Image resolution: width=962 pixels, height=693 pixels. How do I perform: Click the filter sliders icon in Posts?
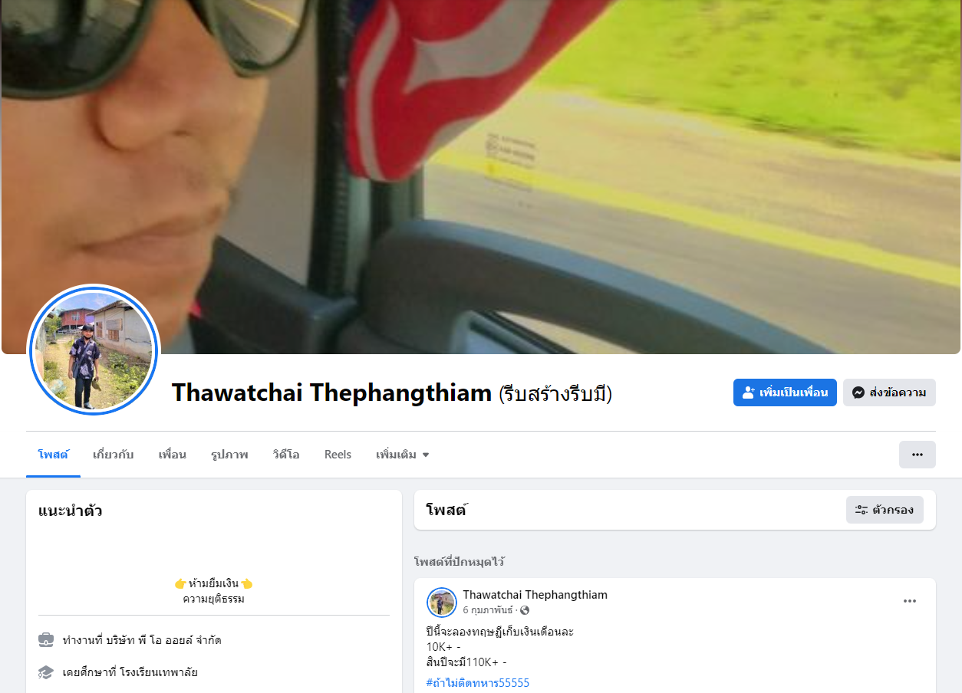(862, 510)
